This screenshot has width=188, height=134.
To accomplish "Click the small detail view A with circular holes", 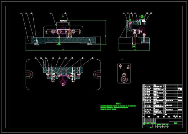I will [124, 73].
